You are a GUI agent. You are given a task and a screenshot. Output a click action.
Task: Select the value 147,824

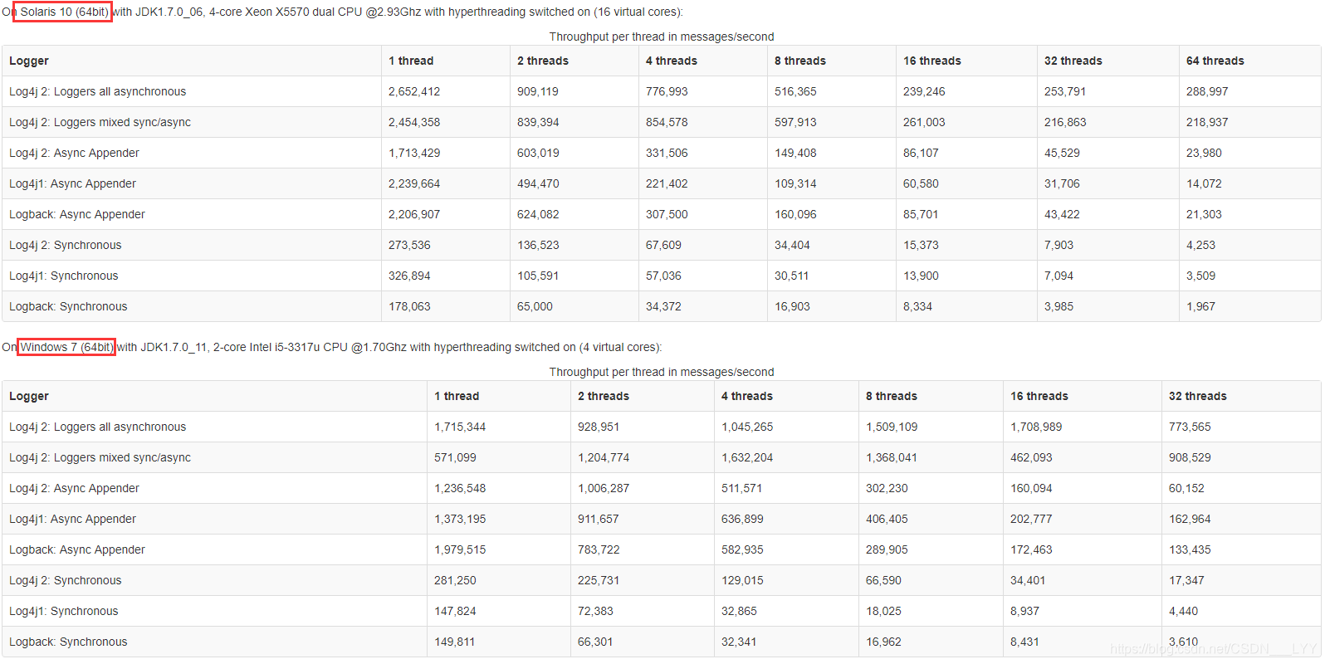click(x=455, y=611)
